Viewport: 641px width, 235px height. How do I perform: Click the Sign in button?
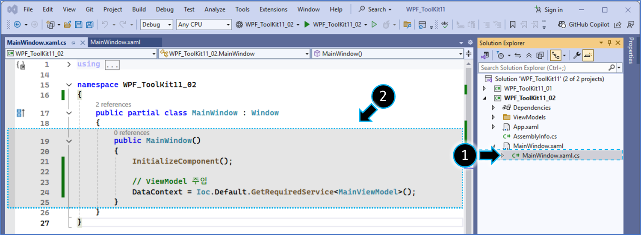[x=549, y=10]
